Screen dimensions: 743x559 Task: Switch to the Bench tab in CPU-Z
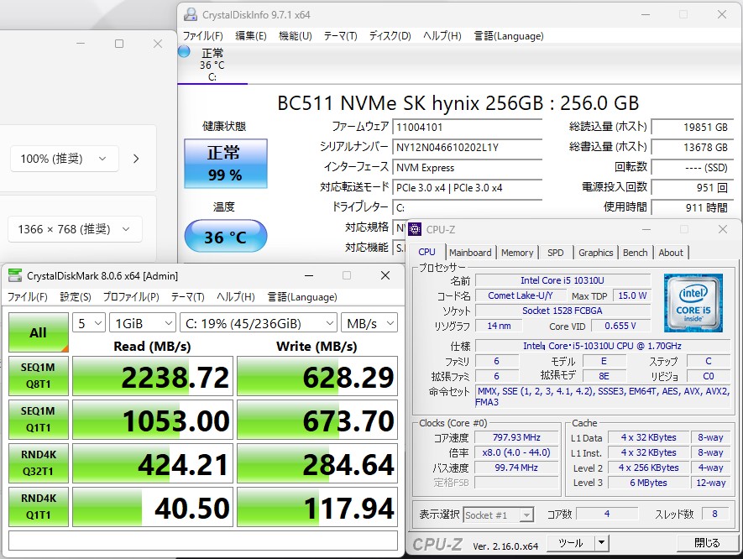[635, 253]
